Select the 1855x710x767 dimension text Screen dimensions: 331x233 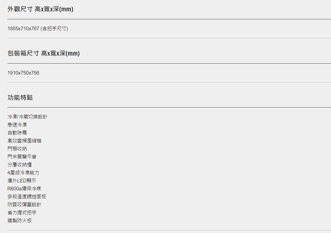23,29
